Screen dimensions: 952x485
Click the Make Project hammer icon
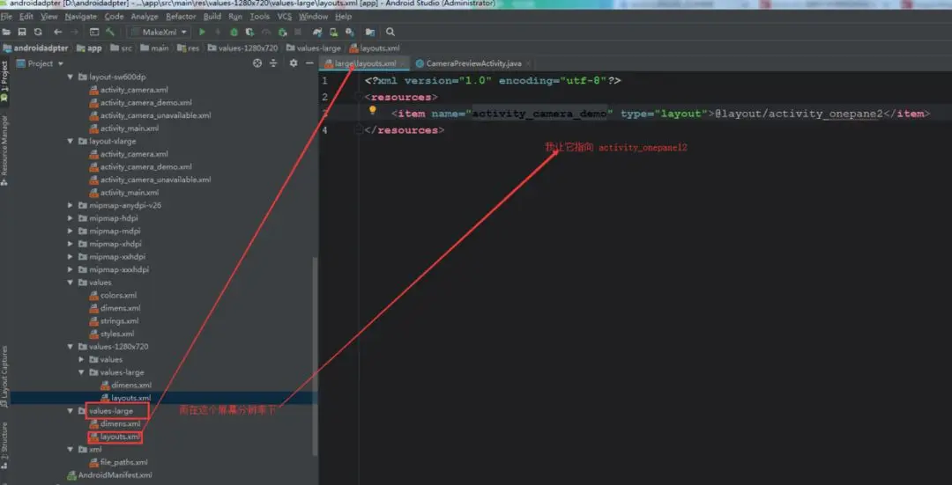[x=110, y=33]
